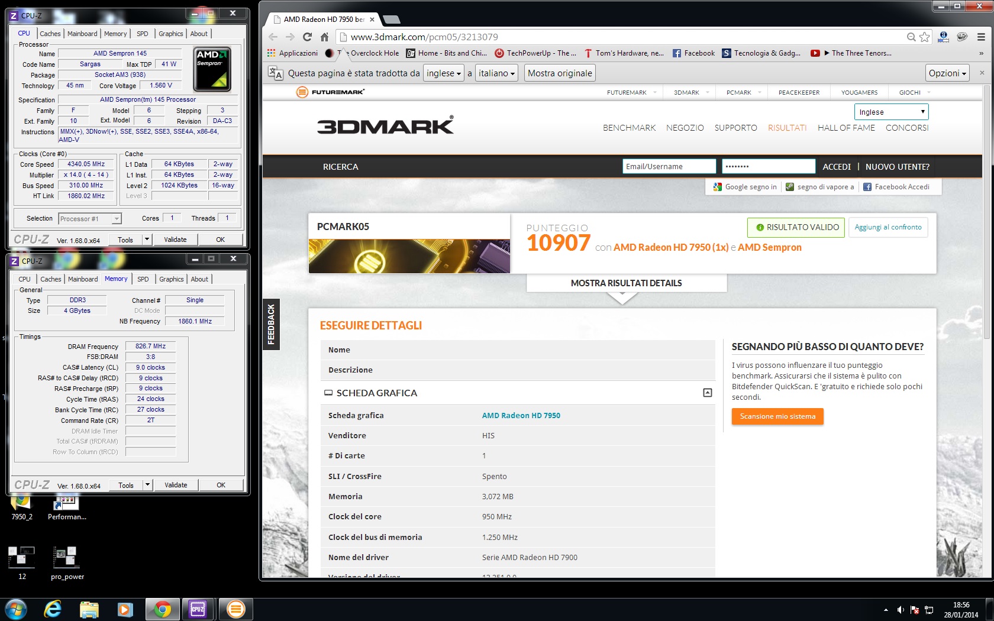Collapse SCHEDA GRAFICA section icon

707,393
